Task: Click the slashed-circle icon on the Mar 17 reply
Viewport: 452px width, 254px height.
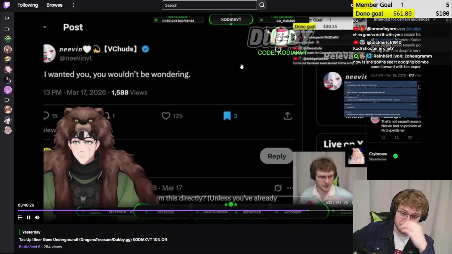Action: 278,188
